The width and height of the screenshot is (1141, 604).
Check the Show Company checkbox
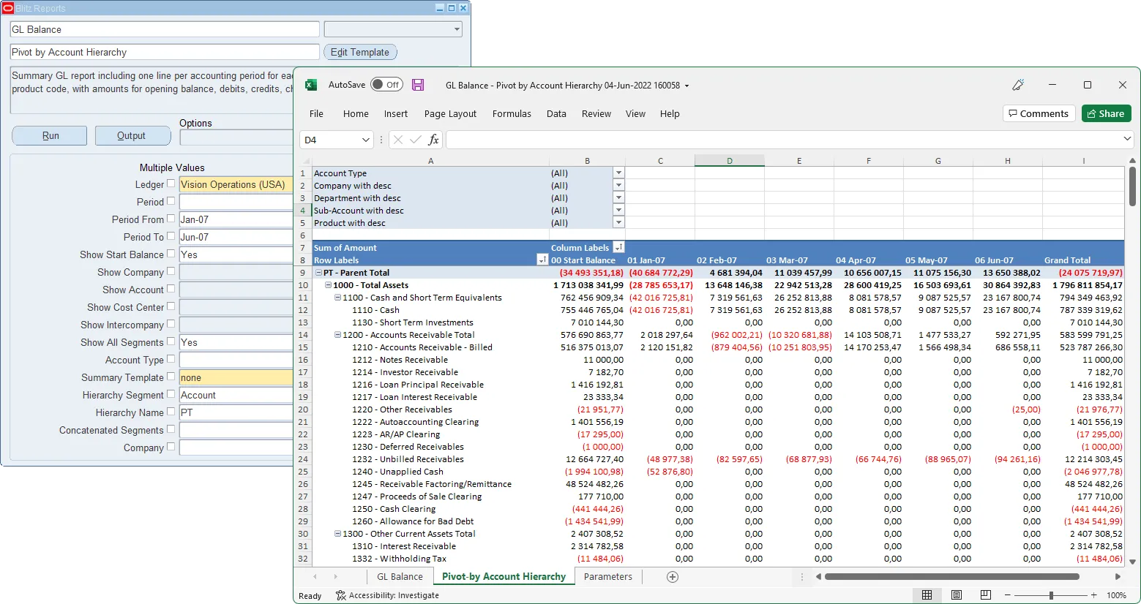coord(171,271)
